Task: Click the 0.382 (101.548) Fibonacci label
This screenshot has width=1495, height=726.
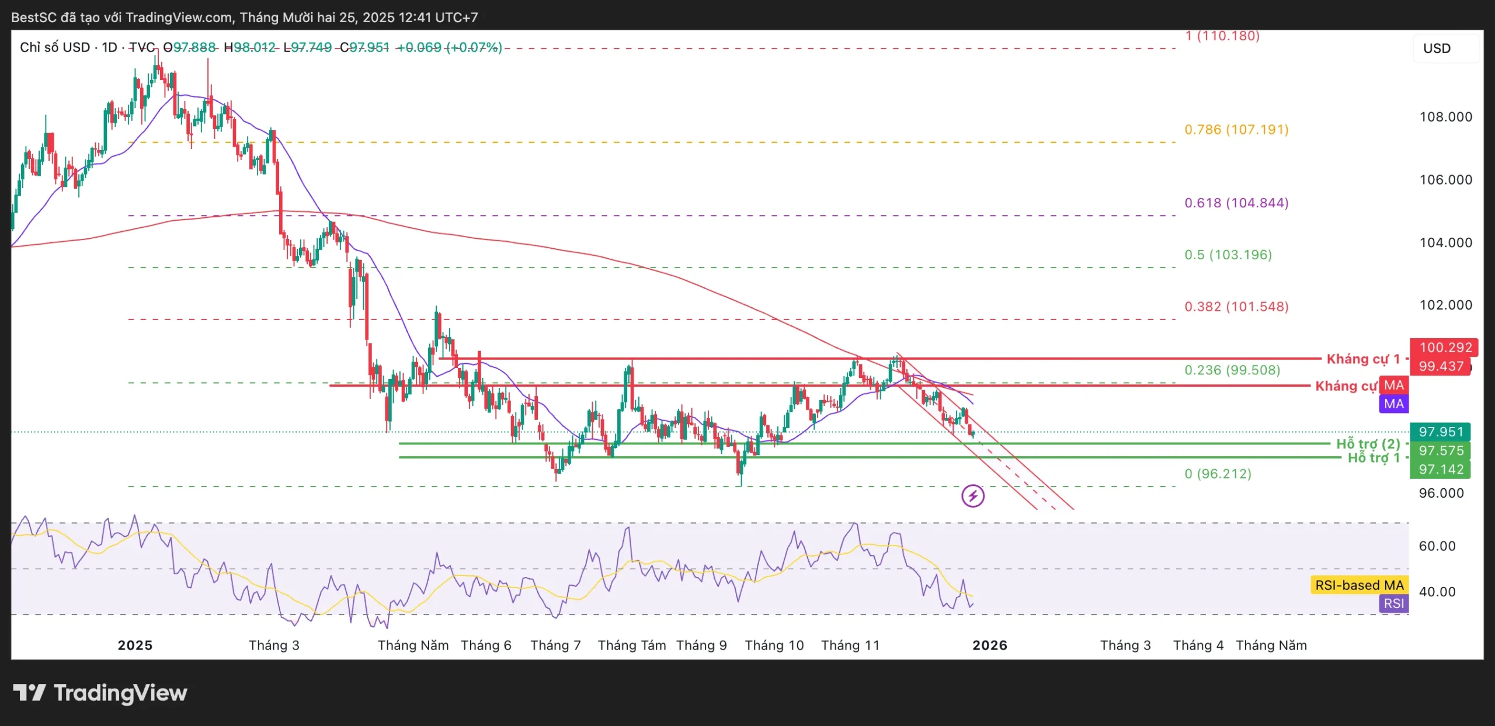Action: pyautogui.click(x=1236, y=306)
